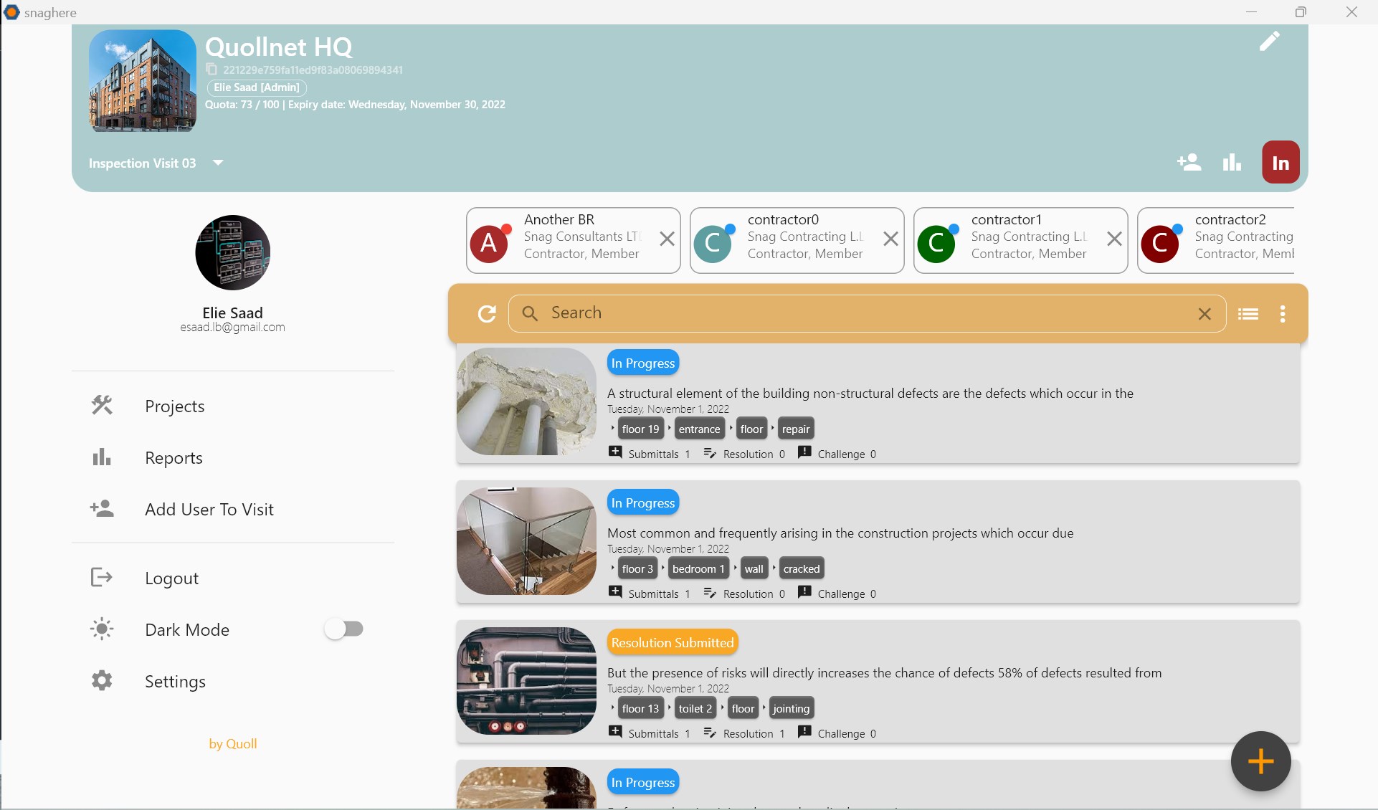Switch the list view icon
This screenshot has width=1378, height=810.
[1248, 313]
